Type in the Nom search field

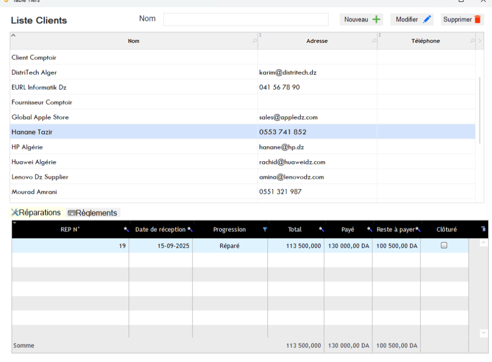pyautogui.click(x=246, y=19)
